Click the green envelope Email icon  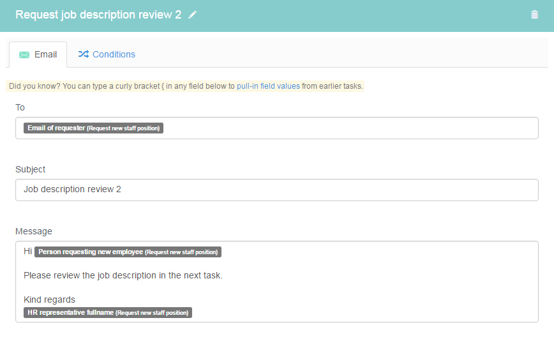pyautogui.click(x=24, y=55)
